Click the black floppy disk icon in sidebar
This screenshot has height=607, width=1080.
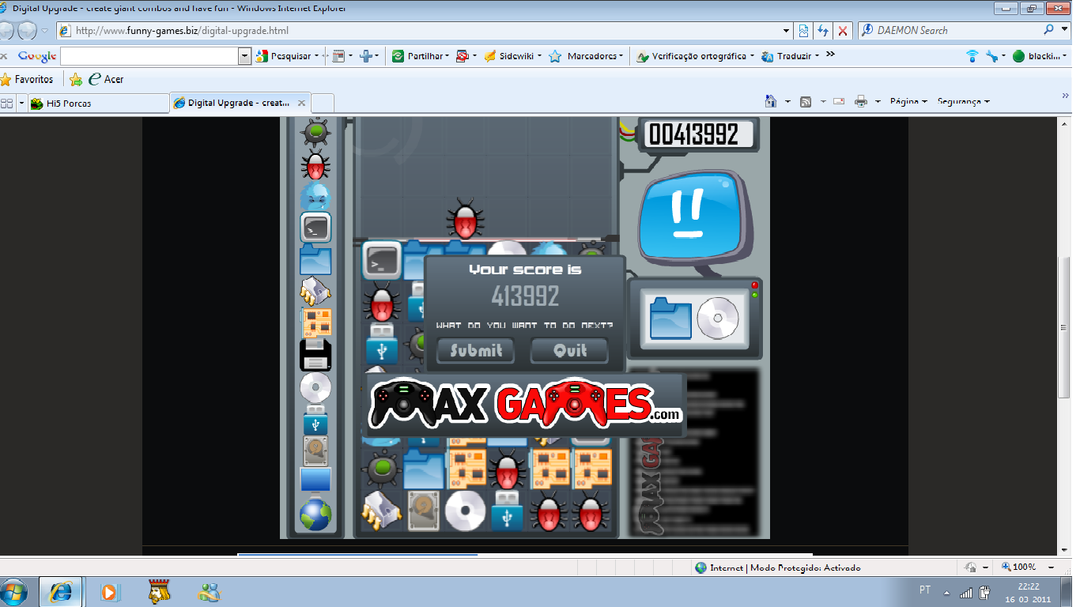coord(315,356)
